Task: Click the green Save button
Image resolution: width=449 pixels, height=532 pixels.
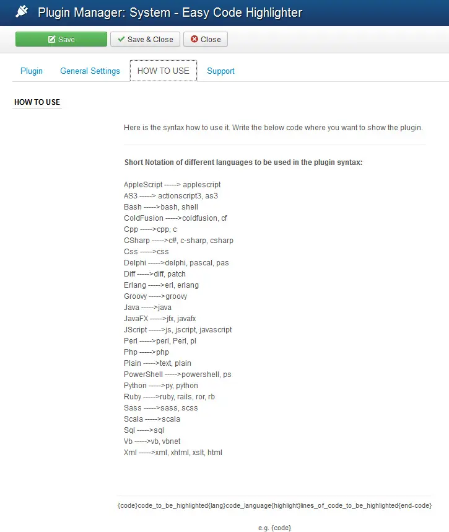Action: [x=61, y=39]
